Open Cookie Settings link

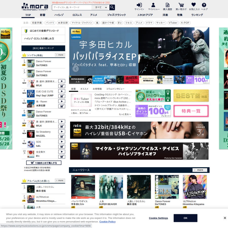point(158,218)
